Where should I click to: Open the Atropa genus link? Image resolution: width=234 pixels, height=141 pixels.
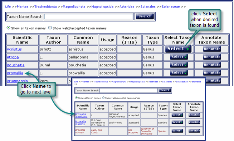(13, 57)
